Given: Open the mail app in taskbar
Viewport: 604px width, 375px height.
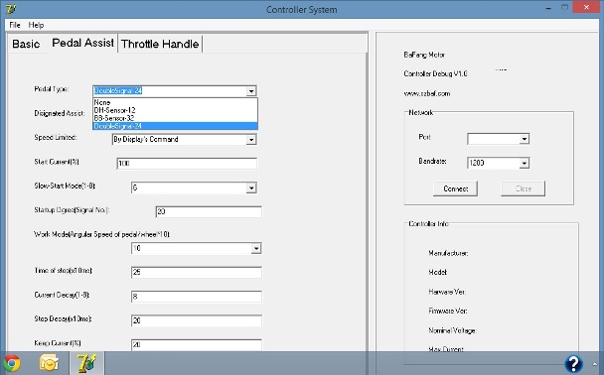Looking at the screenshot, I should pos(49,363).
